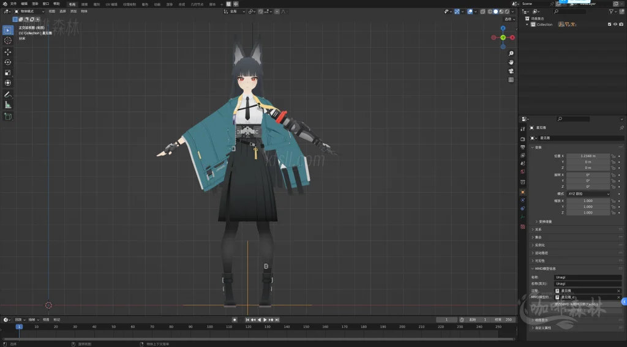Expand the 可见性 Visibility panel
This screenshot has width=627, height=347.
coord(539,261)
